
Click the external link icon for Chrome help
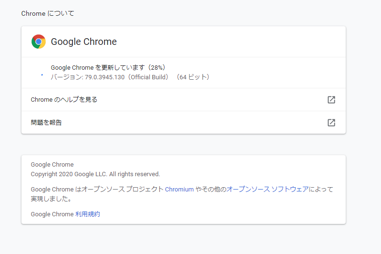[x=331, y=100]
